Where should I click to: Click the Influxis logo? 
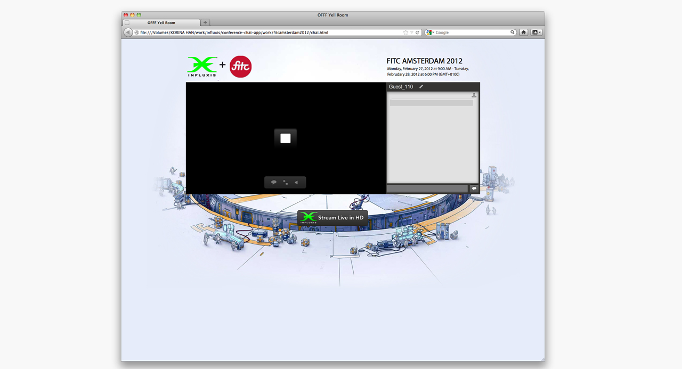202,67
